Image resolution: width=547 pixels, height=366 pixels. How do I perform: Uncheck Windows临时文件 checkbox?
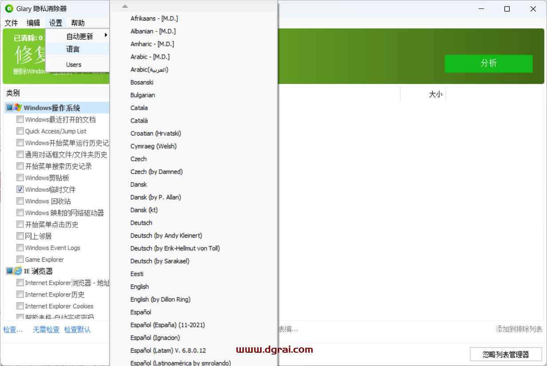20,189
